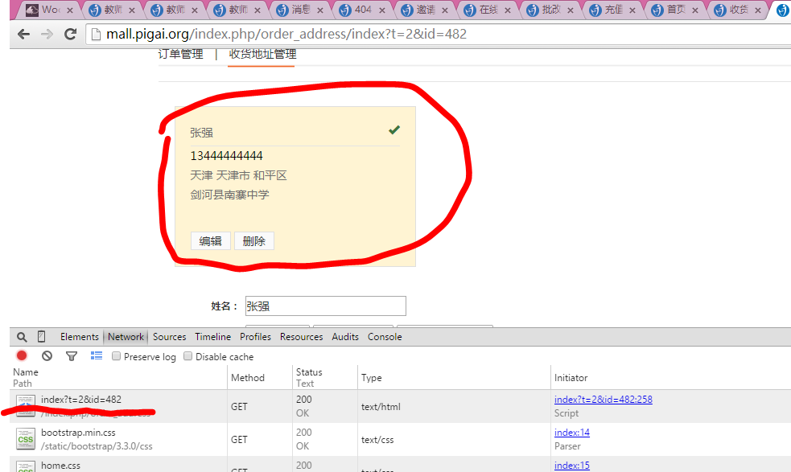Switch to Network panel tab
Image resolution: width=791 pixels, height=472 pixels.
click(126, 337)
